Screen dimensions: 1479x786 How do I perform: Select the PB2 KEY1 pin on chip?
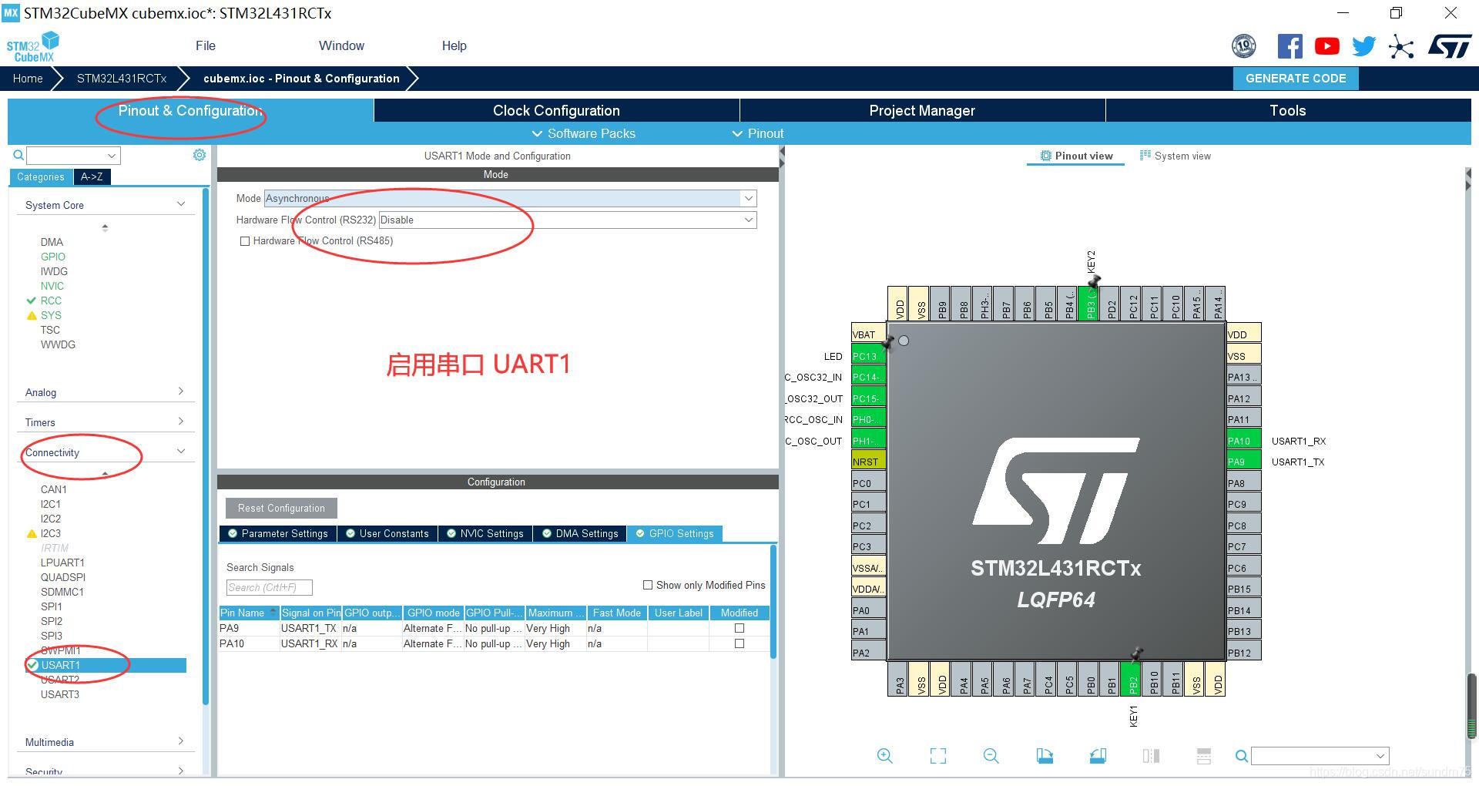coord(1132,679)
